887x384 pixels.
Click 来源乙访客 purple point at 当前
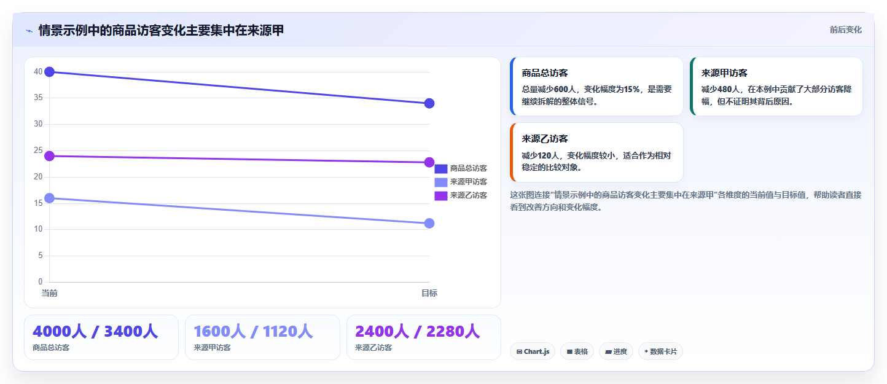pyautogui.click(x=50, y=156)
